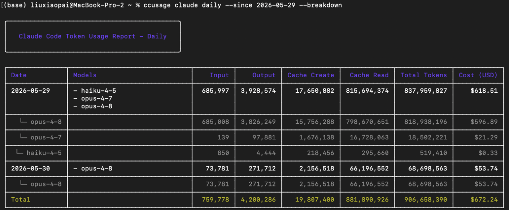This screenshot has width=509, height=210.
Task: Click the grand total tokens '906,658,390'
Action: point(426,200)
